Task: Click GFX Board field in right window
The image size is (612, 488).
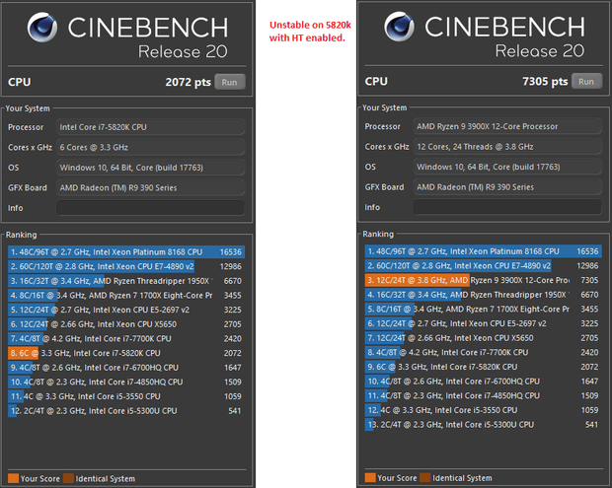Action: click(507, 187)
